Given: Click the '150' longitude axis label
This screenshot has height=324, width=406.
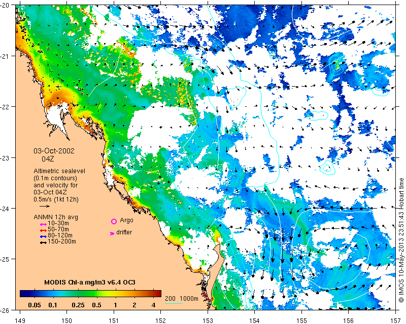Looking at the screenshot, I should tap(67, 320).
